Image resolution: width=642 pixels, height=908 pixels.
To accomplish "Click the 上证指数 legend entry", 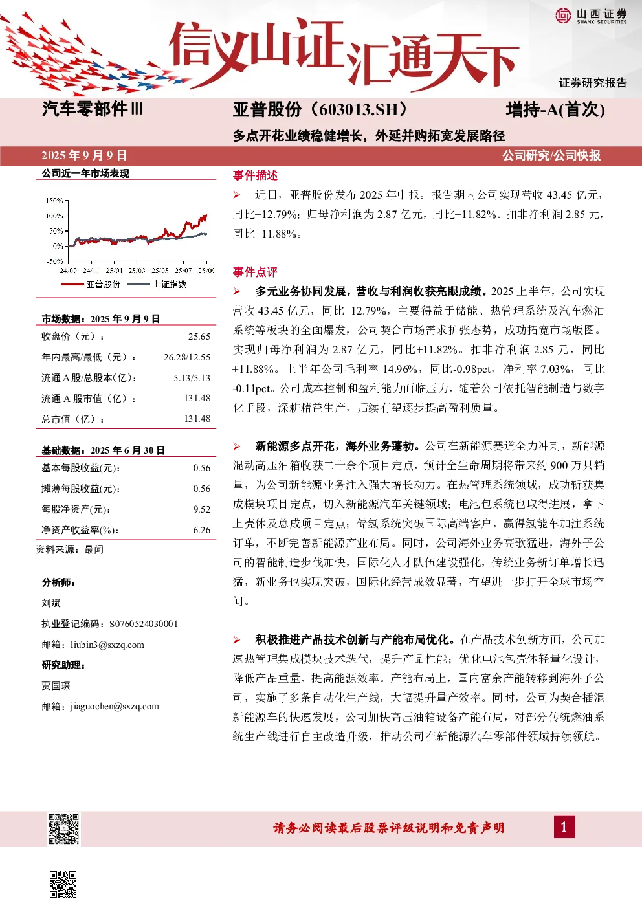I will coord(157,284).
